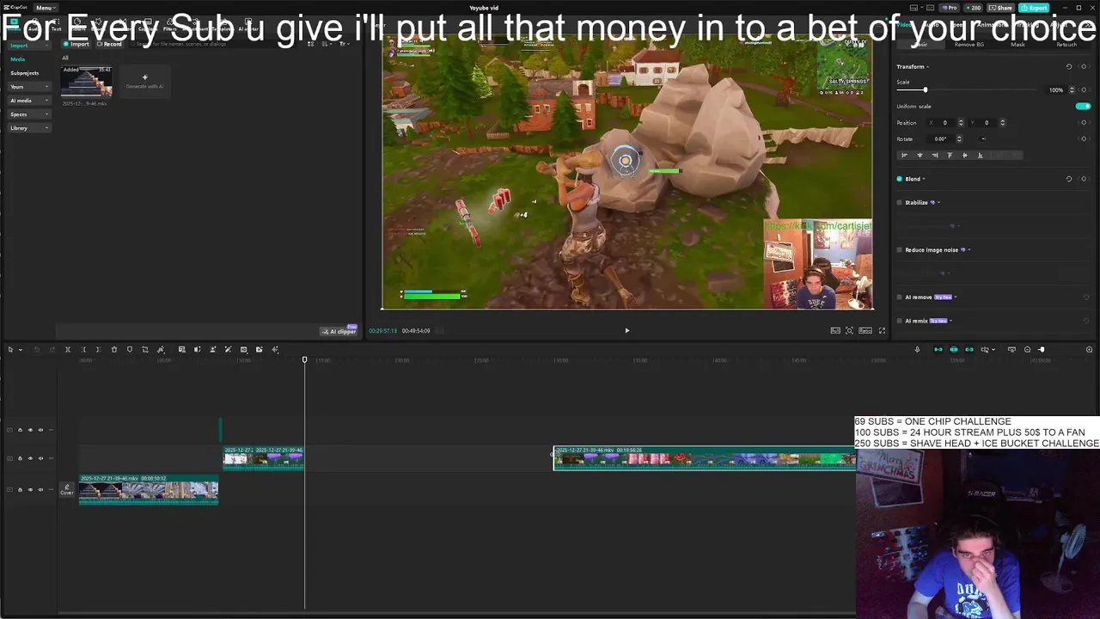Add a Position keyframe
Viewport: 1100px width, 619px height.
[x=1085, y=122]
